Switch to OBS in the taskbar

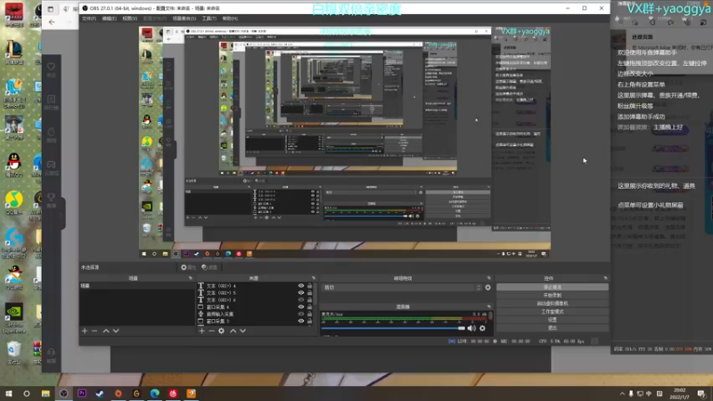click(63, 393)
